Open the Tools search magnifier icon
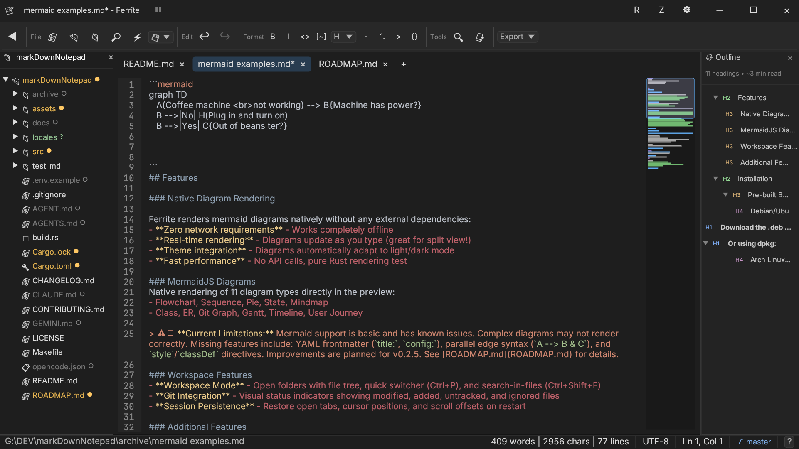The height and width of the screenshot is (449, 799). pyautogui.click(x=458, y=37)
